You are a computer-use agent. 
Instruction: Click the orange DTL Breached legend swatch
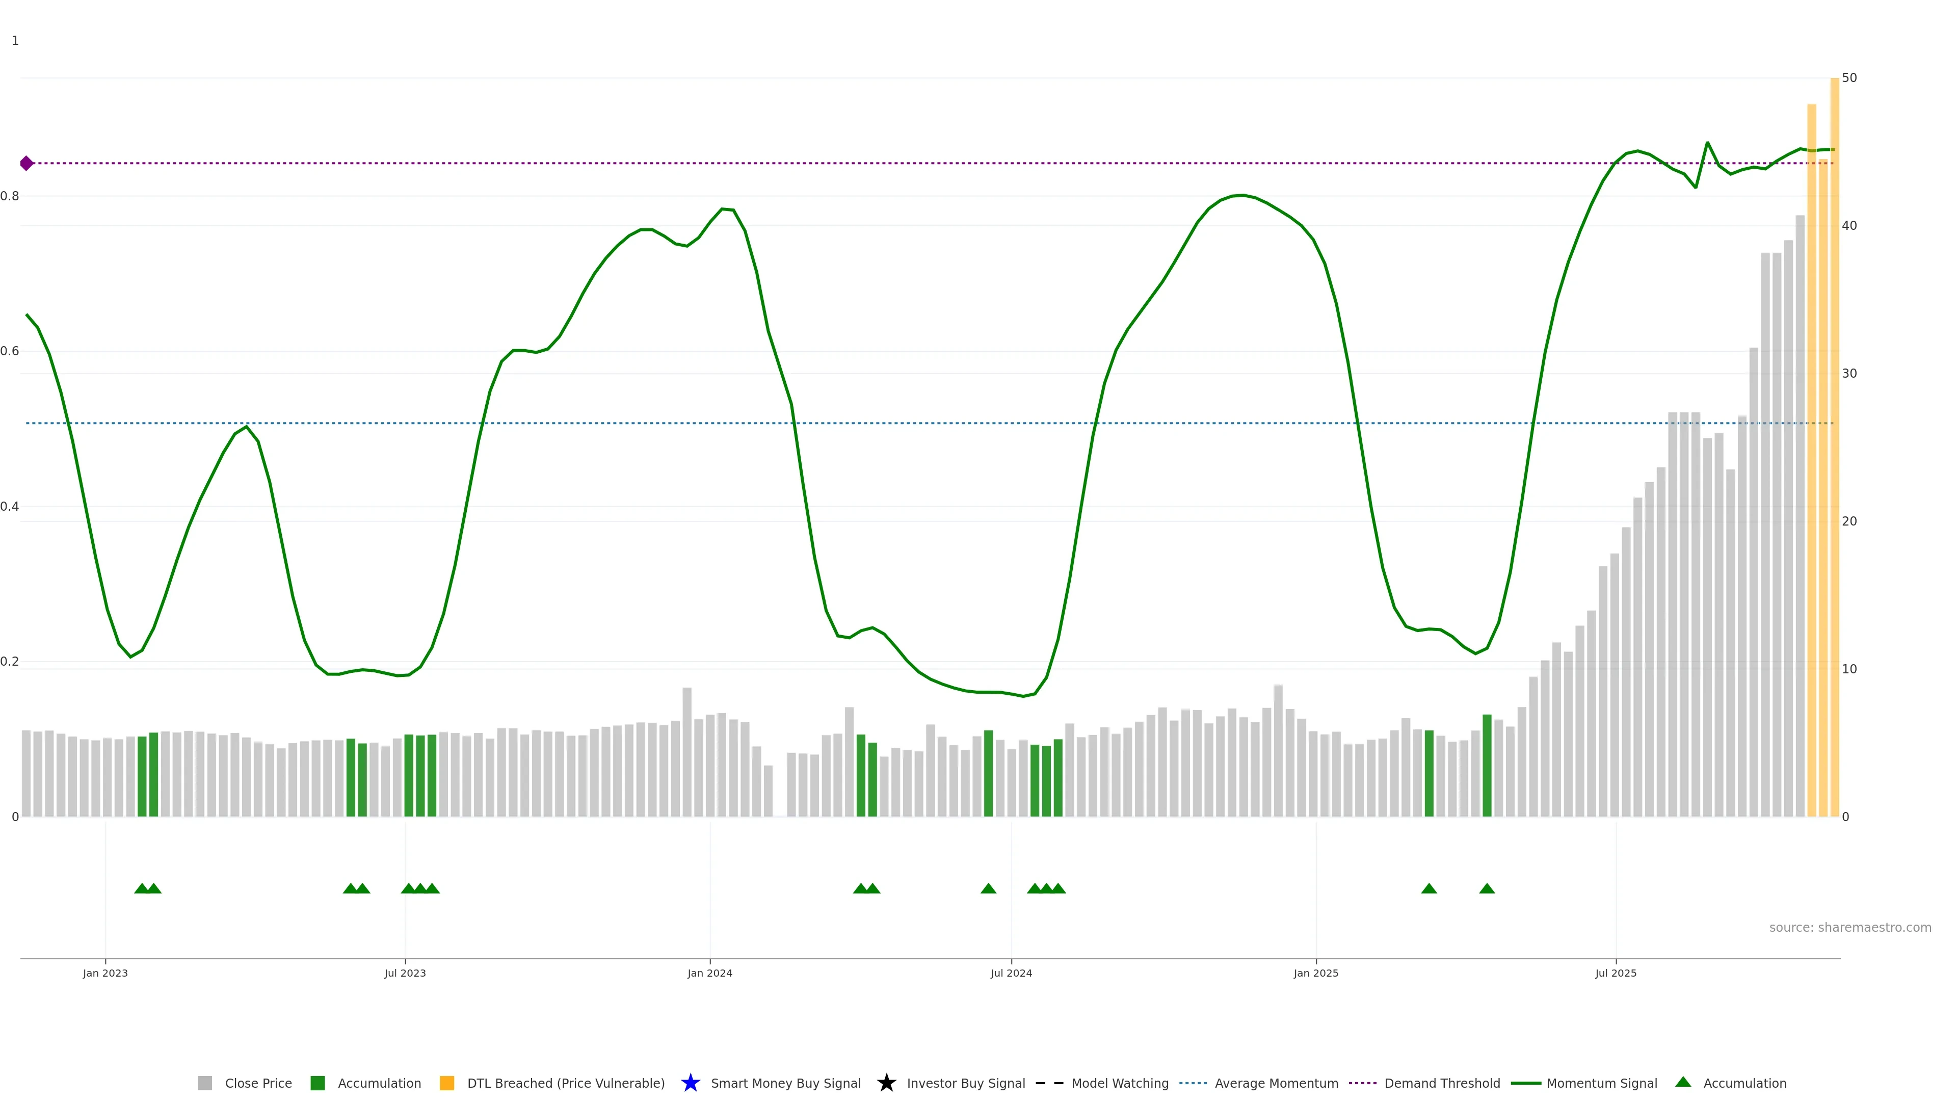pyautogui.click(x=447, y=1083)
